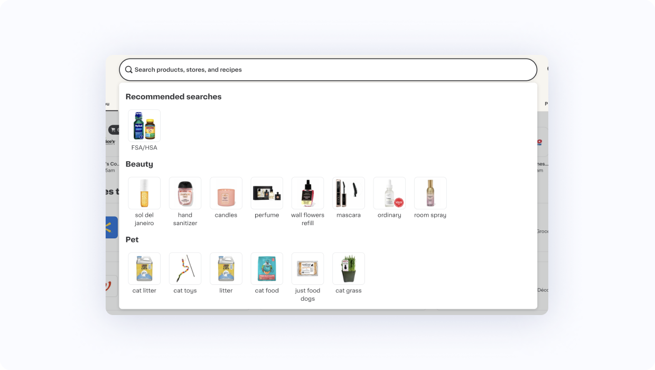Pick the cat grass suggestion

coord(349,269)
